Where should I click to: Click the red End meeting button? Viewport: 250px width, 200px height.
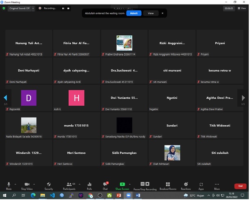pyautogui.click(x=240, y=186)
